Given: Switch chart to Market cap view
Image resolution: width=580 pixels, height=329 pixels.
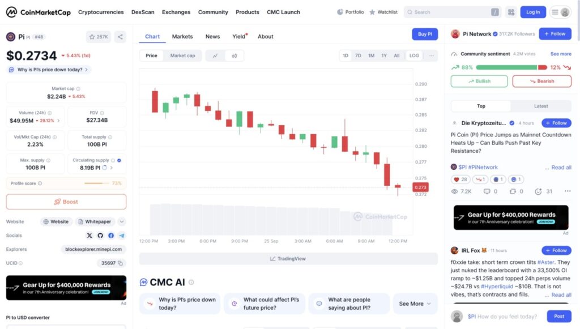Looking at the screenshot, I should 182,55.
